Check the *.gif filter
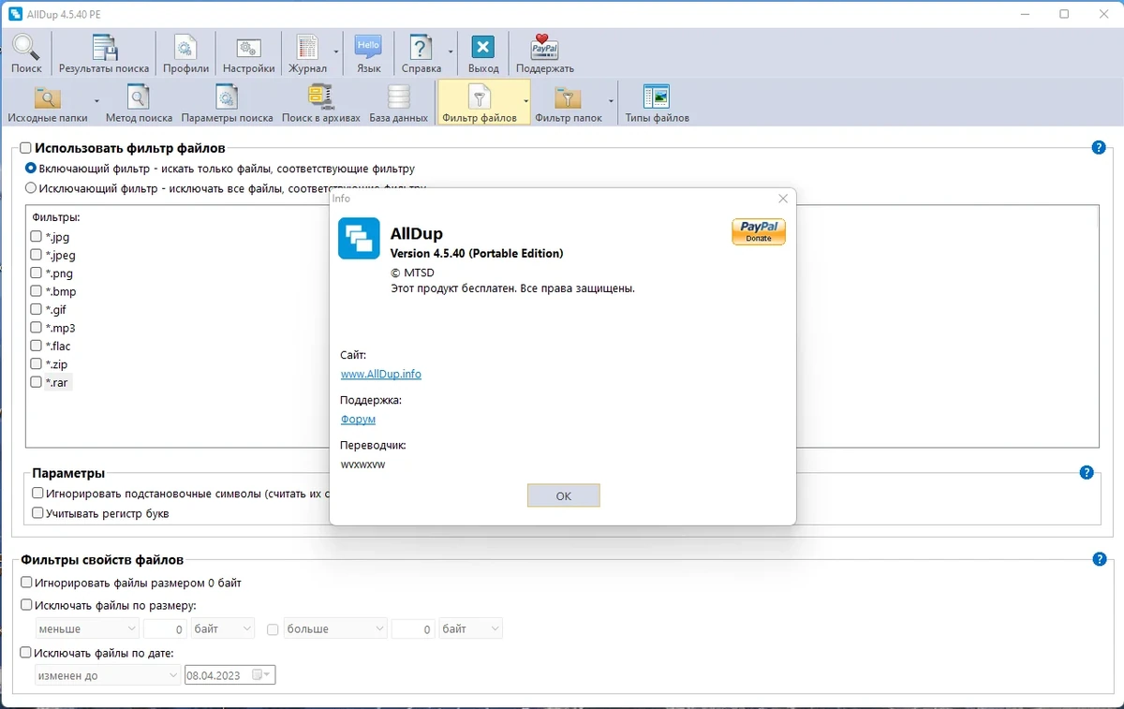Image resolution: width=1124 pixels, height=709 pixels. point(37,309)
